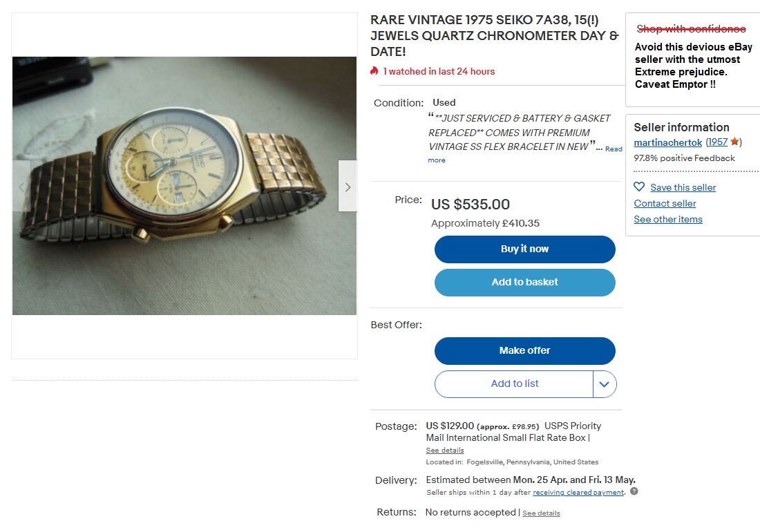Open returns 'See details'

[541, 513]
